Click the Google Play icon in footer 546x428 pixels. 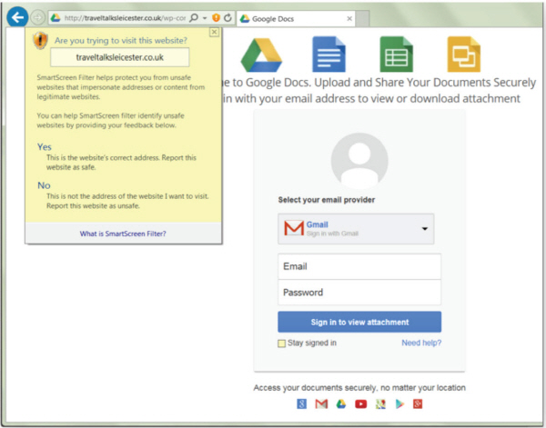point(399,403)
